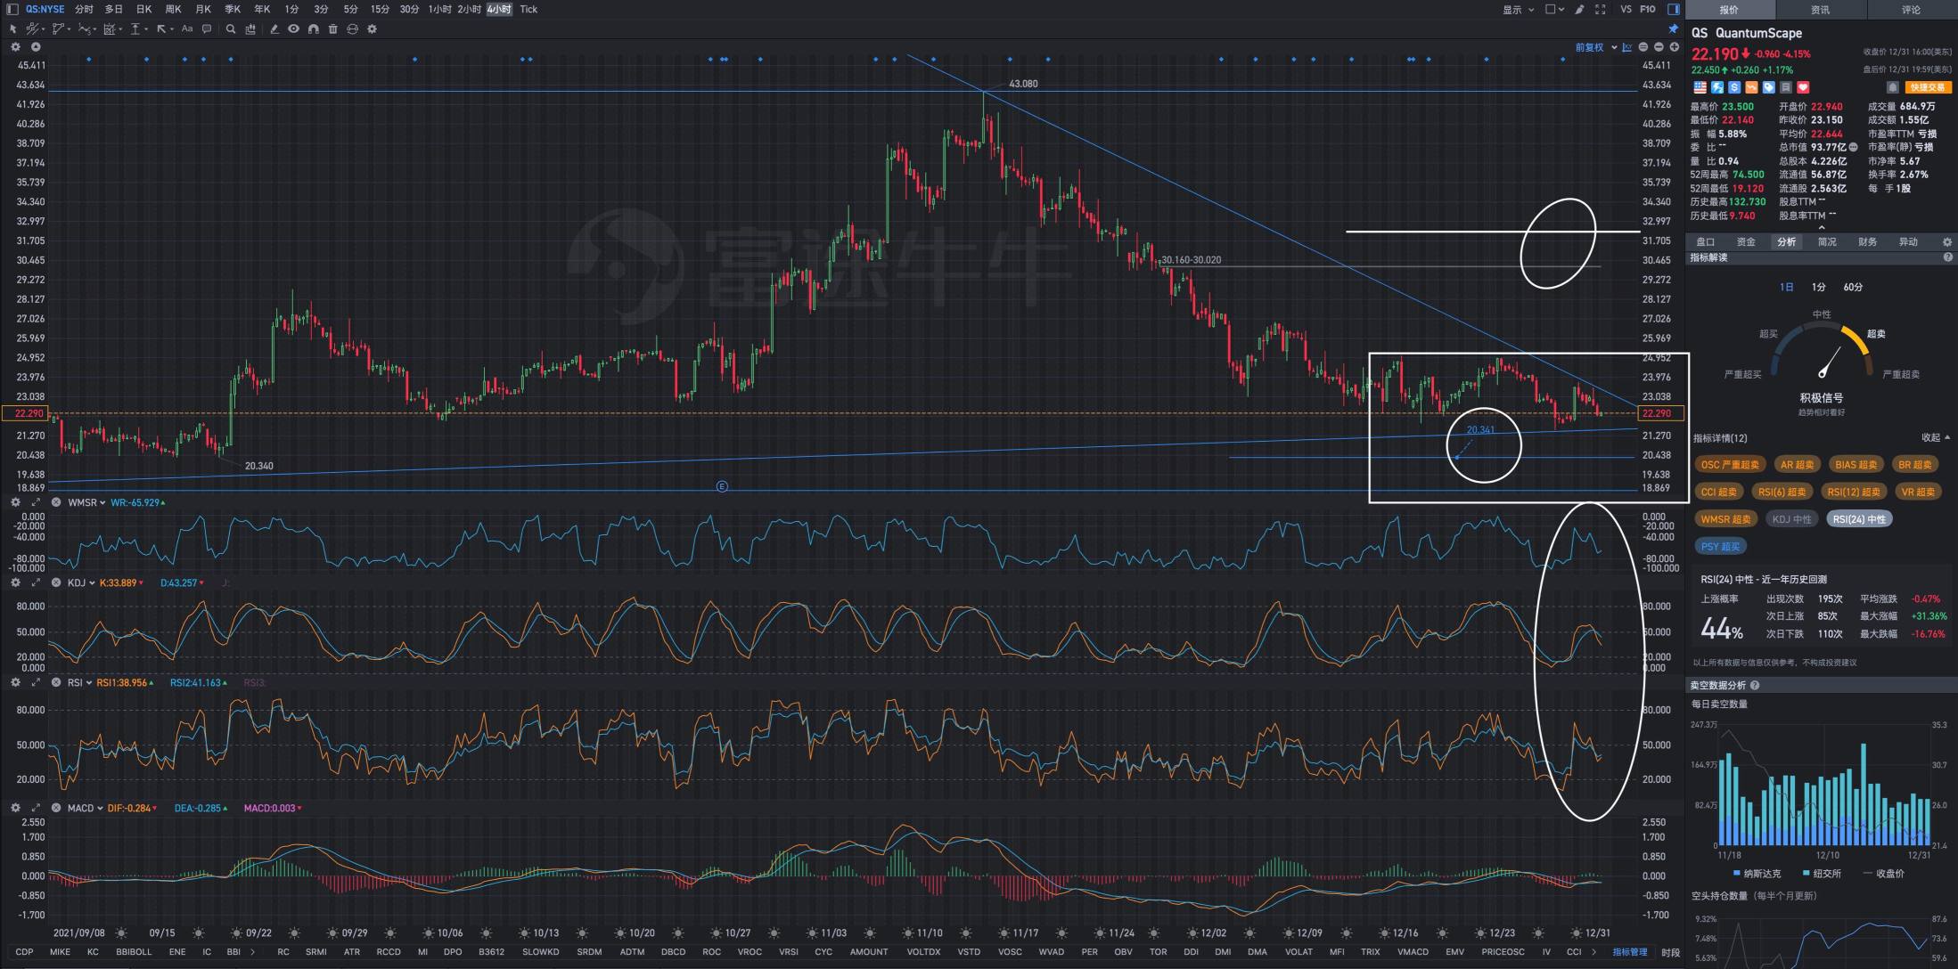
Task: Open KDJ indicator selector dropdown
Action: (x=81, y=582)
